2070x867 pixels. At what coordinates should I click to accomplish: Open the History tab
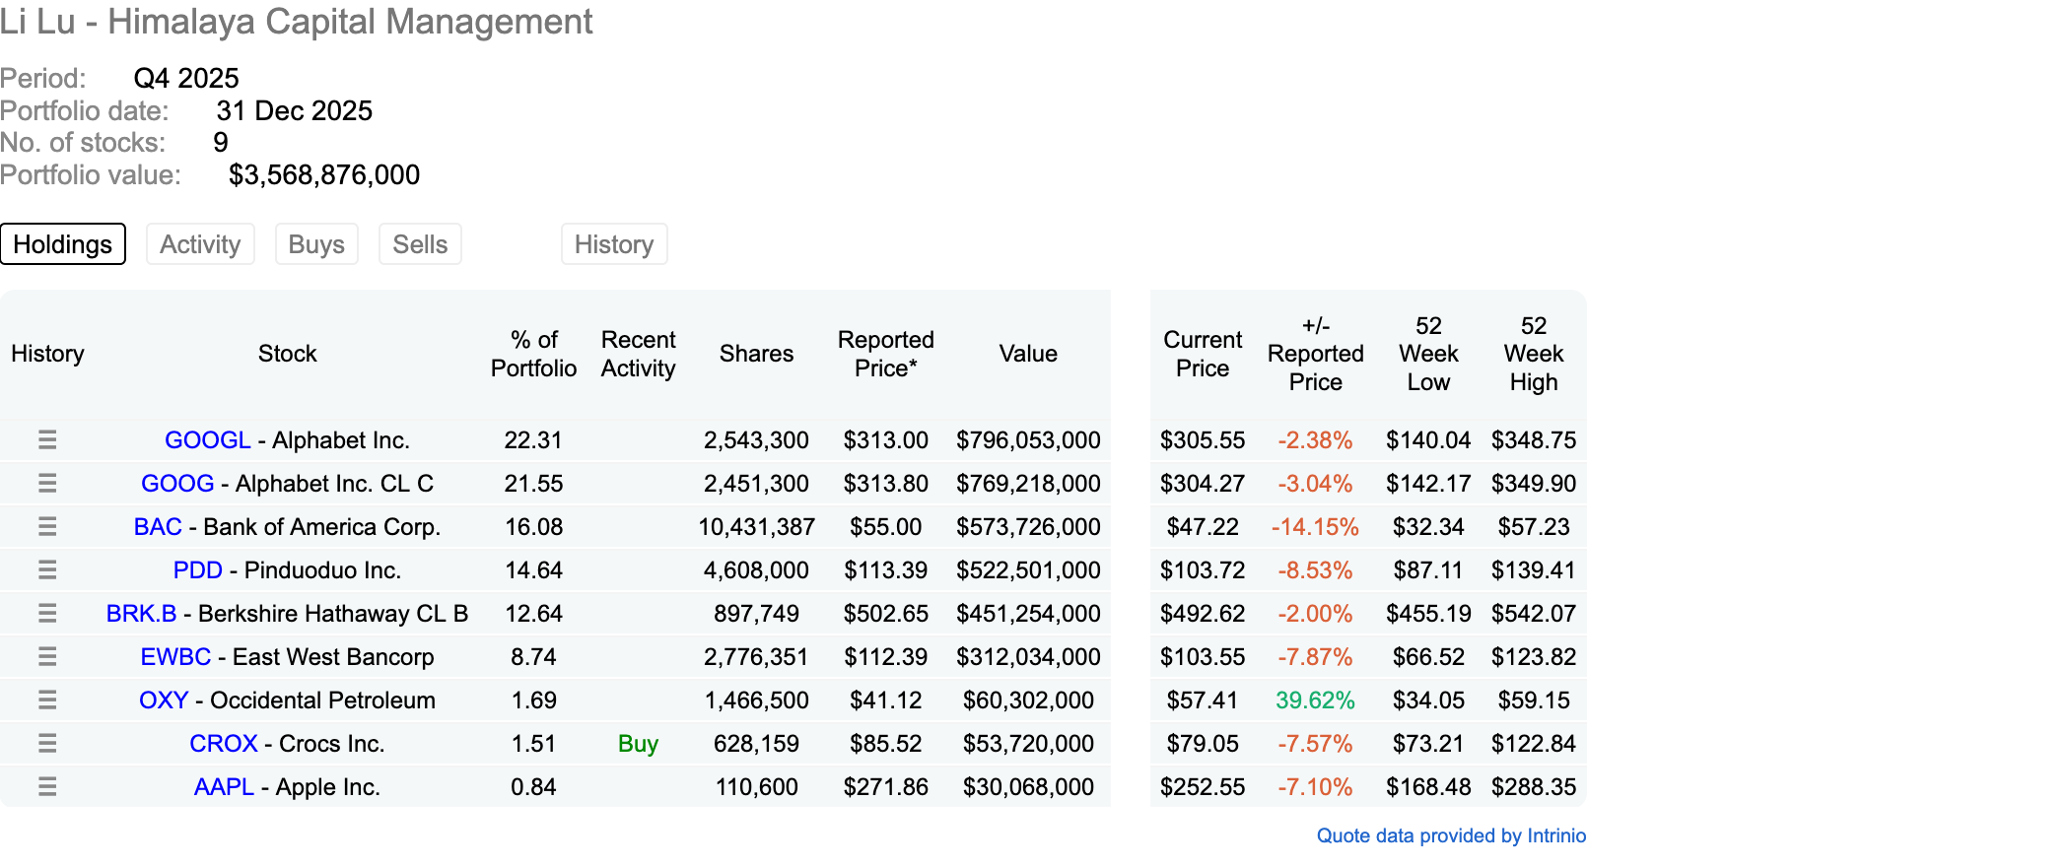(x=614, y=244)
